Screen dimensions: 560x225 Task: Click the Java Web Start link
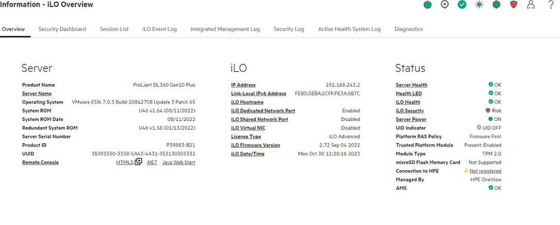point(179,162)
